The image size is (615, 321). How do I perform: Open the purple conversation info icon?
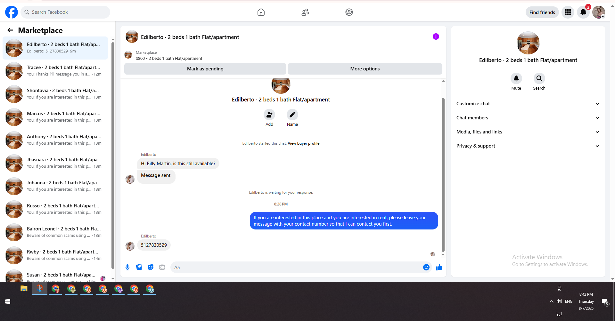click(x=436, y=36)
